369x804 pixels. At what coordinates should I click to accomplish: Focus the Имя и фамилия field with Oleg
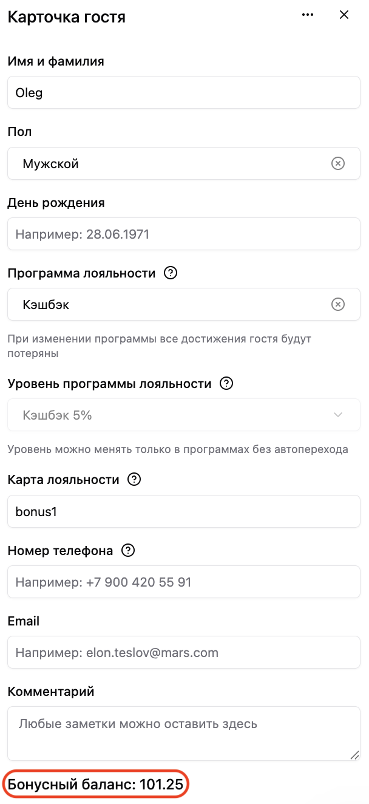pos(184,93)
